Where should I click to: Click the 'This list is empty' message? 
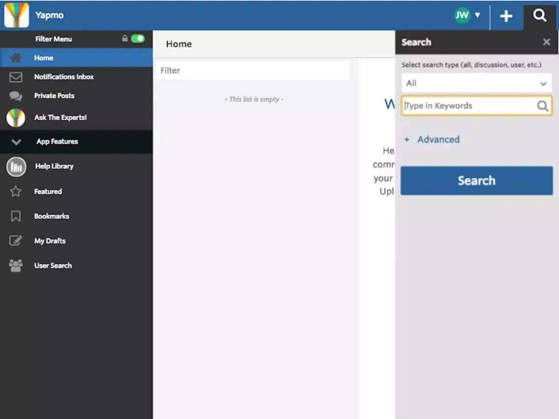coord(254,99)
